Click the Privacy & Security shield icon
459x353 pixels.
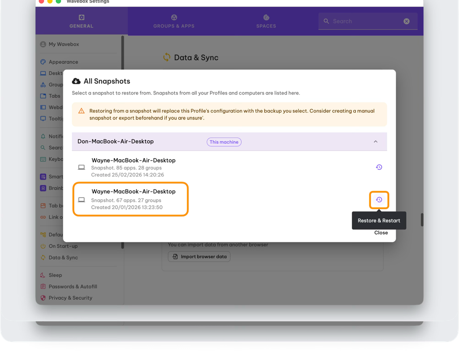[43, 298]
